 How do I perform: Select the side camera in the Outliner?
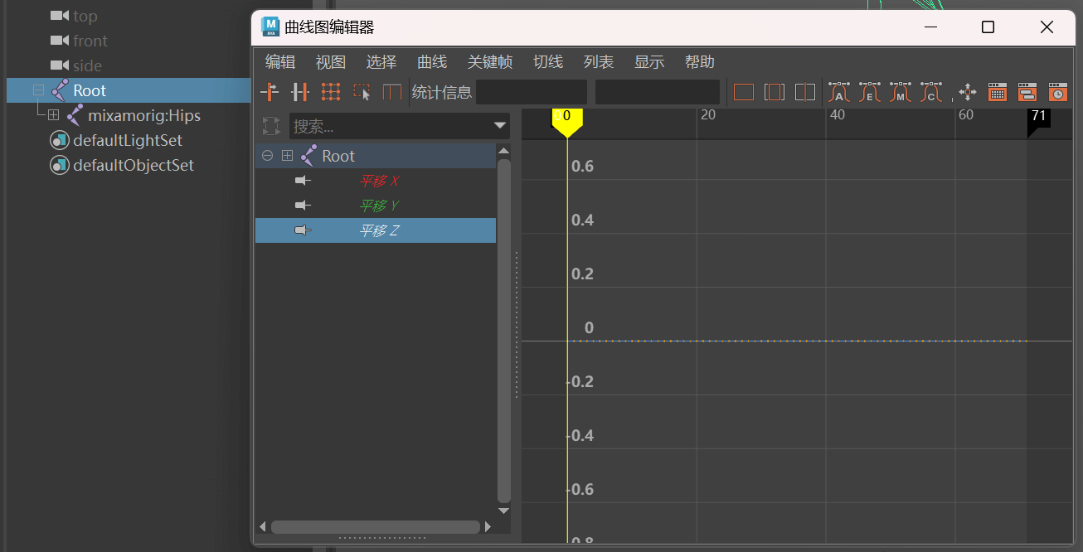87,65
